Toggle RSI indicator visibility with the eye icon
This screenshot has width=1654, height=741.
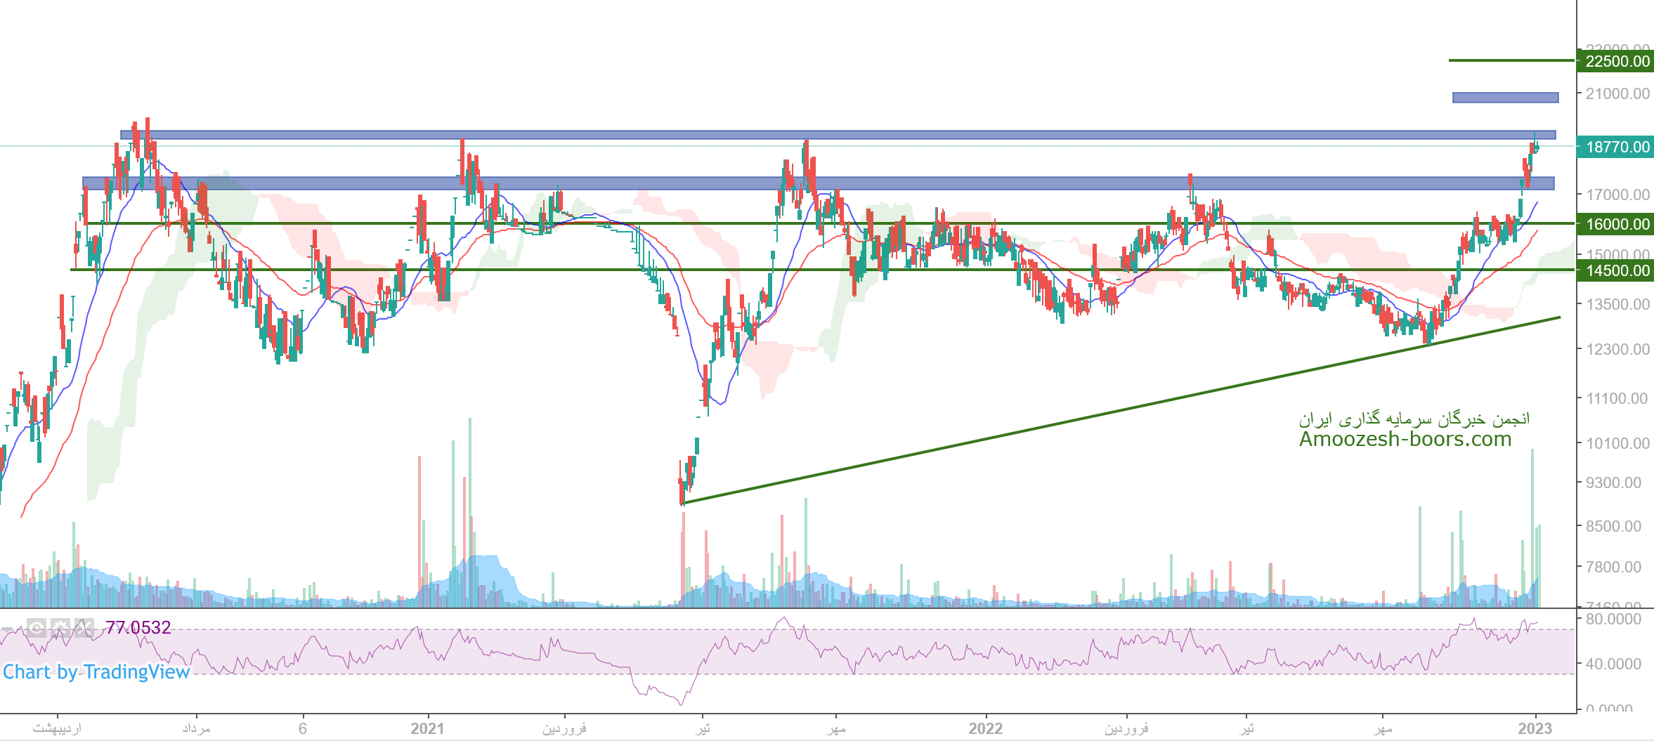click(37, 627)
